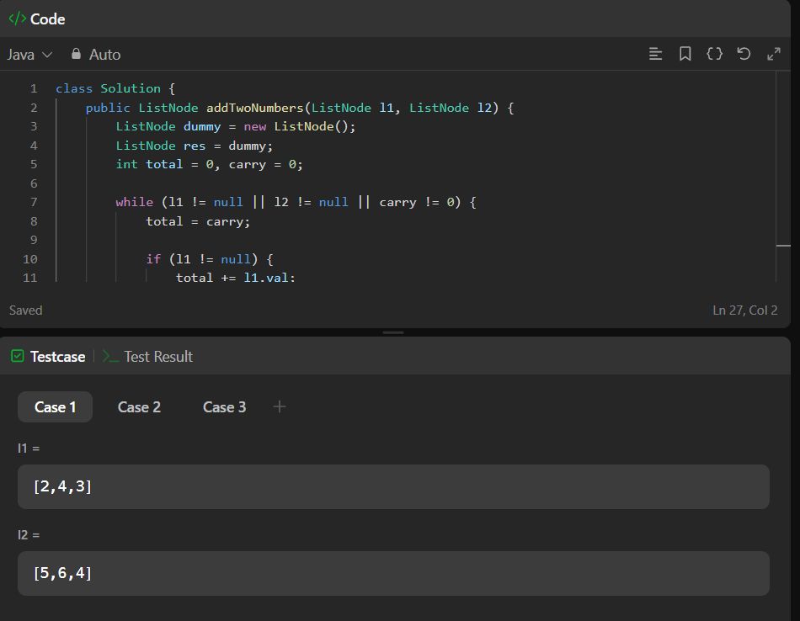800x621 pixels.
Task: Select the Code panel tab
Action: (x=37, y=19)
